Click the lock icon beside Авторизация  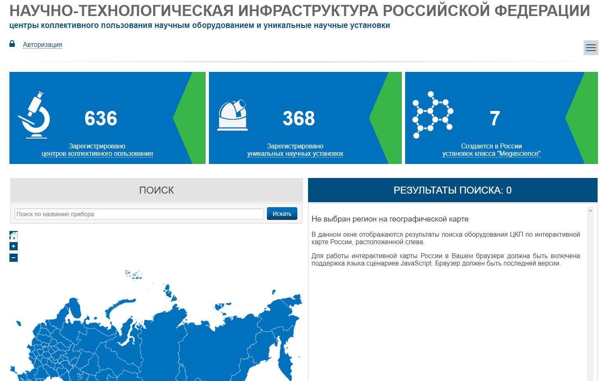click(12, 44)
